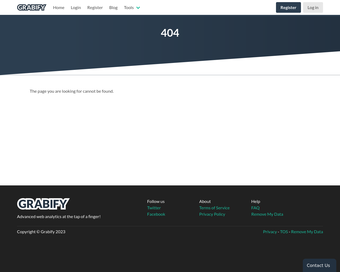This screenshot has width=340, height=272.
Task: Click the 'Help' footer heading
Action: pos(256,201)
